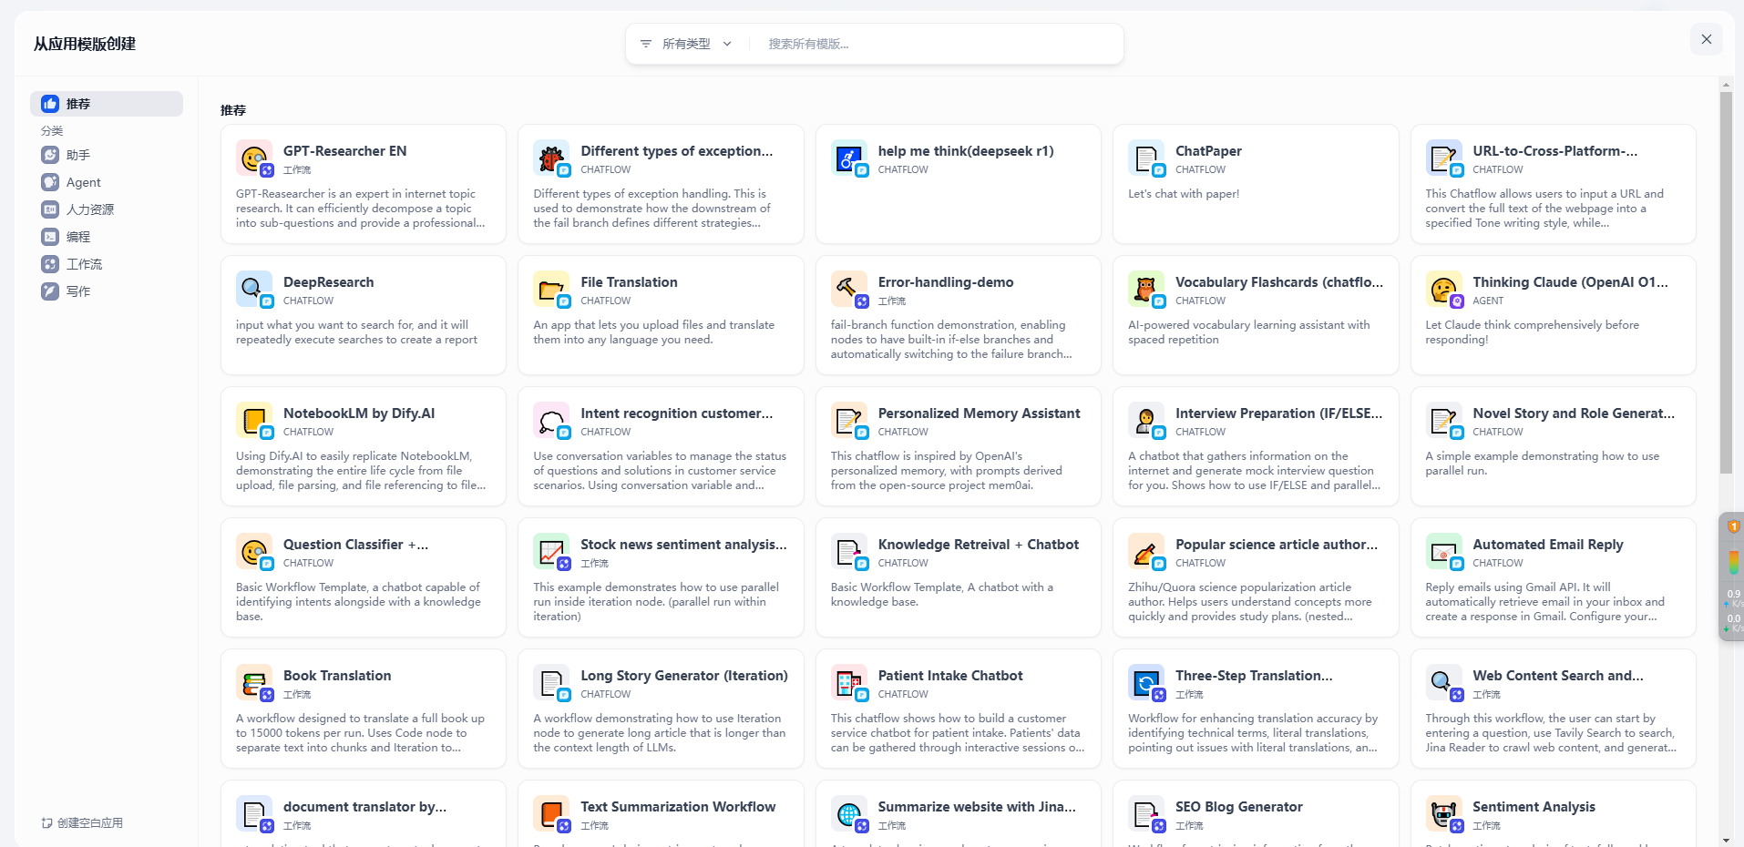Image resolution: width=1744 pixels, height=847 pixels.
Task: Click the ChatPaper document icon
Action: (1146, 158)
